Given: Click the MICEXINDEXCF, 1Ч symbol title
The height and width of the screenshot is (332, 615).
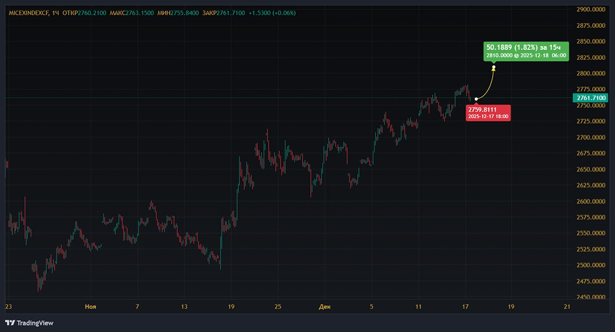Looking at the screenshot, I should tap(34, 13).
